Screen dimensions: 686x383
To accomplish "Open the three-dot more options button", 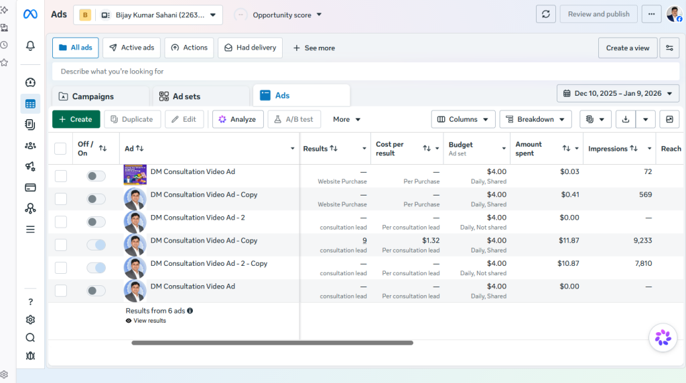I will [x=651, y=14].
